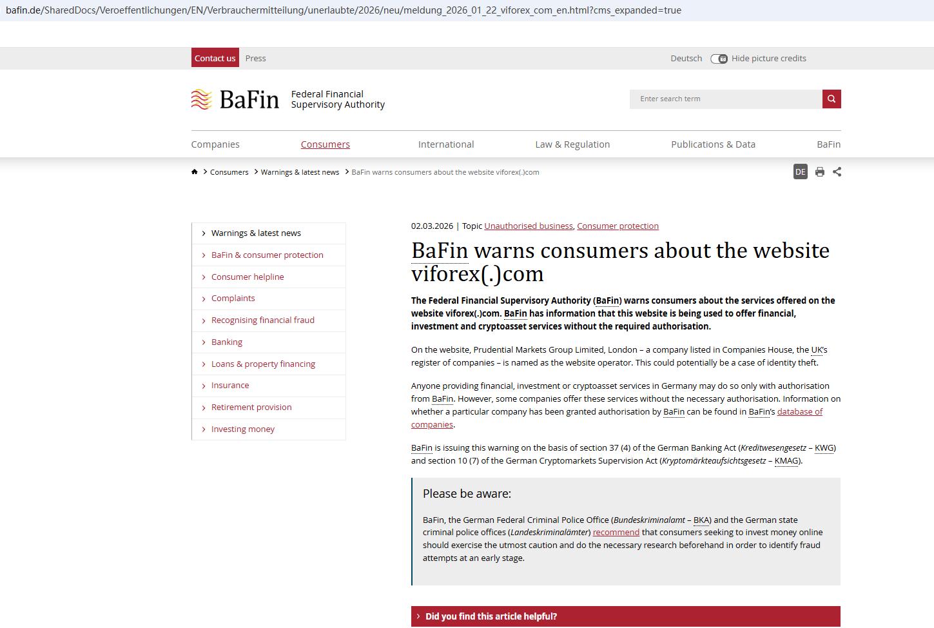Screen dimensions: 934x628
Task: Open the Press link
Action: tap(255, 59)
